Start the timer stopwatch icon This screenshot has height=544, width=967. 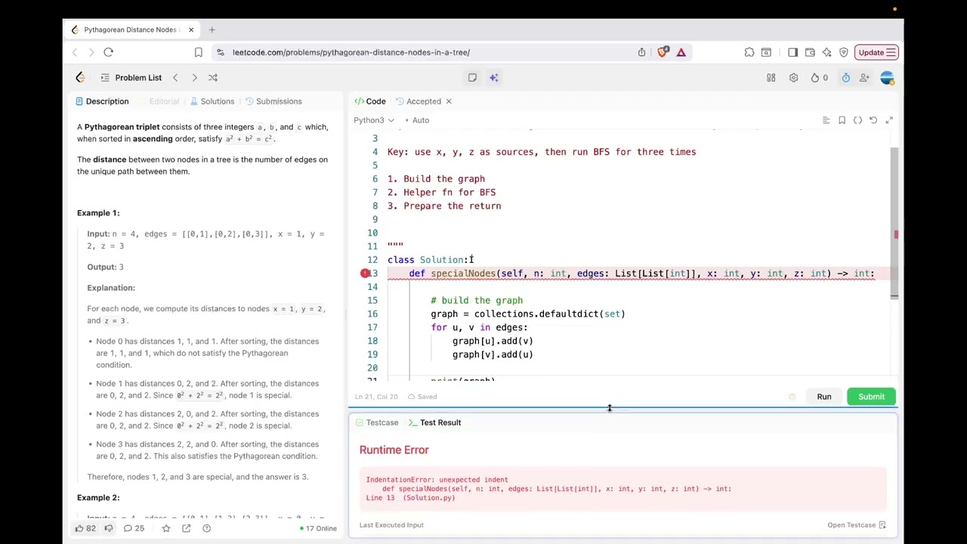click(845, 78)
